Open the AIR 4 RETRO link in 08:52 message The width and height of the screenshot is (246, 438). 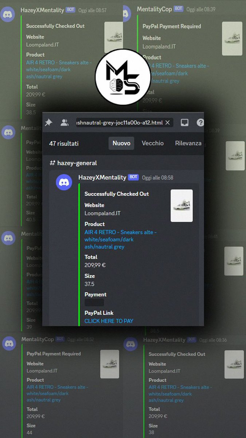pyautogui.click(x=57, y=393)
